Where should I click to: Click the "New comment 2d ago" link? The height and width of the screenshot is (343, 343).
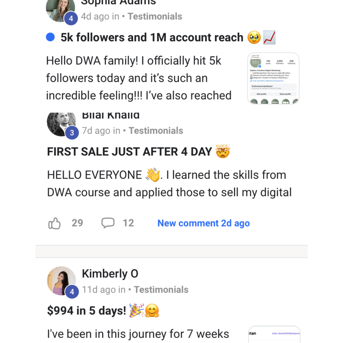(204, 223)
